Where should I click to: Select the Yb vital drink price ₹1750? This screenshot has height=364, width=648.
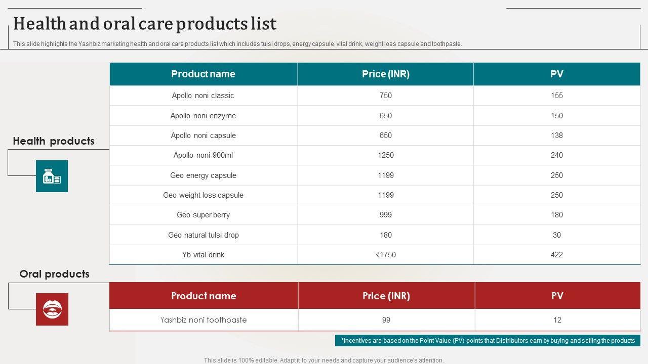point(385,255)
